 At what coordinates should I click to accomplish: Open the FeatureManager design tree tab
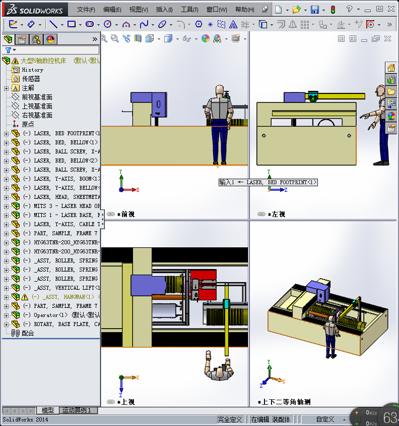click(8, 39)
